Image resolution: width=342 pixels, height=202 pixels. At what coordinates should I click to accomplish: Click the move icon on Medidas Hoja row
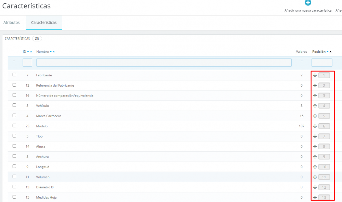[x=315, y=197]
